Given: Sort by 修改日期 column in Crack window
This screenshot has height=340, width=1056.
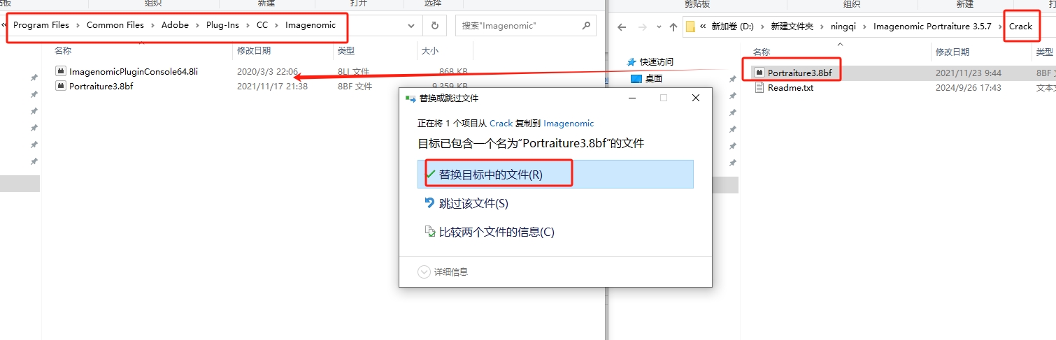Looking at the screenshot, I should pos(952,52).
